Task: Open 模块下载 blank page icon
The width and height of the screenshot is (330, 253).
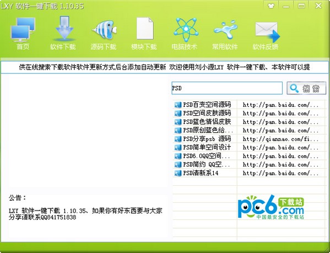Action: point(145,29)
